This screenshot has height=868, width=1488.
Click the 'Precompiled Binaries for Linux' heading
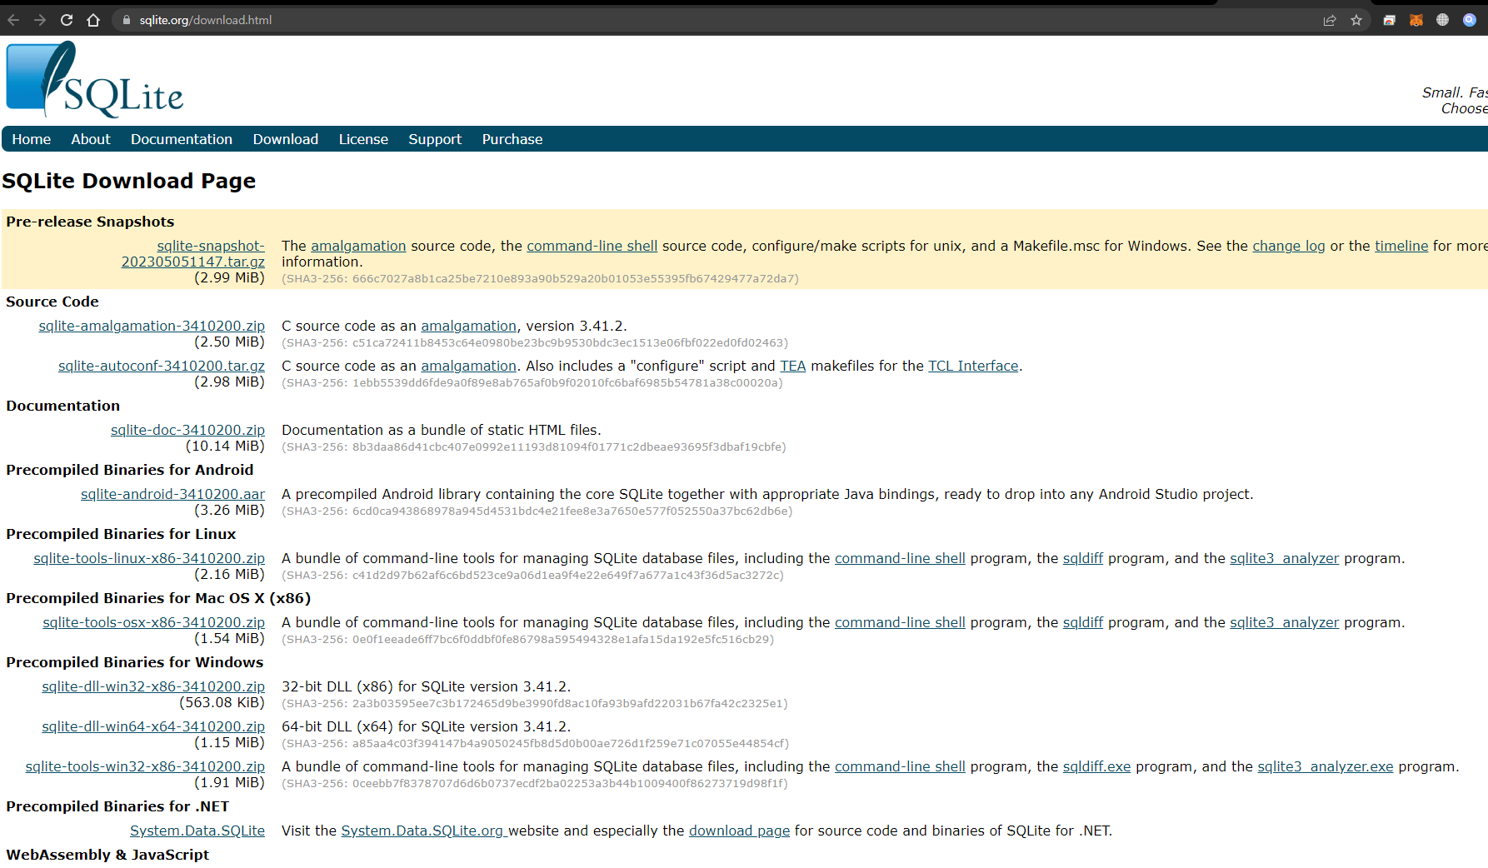coord(121,534)
